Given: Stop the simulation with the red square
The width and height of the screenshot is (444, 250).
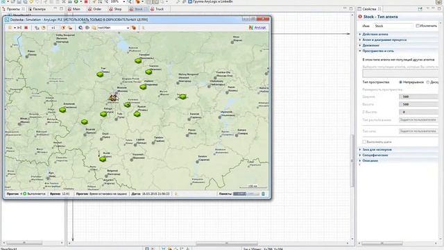Looking at the screenshot, I should [26, 28].
